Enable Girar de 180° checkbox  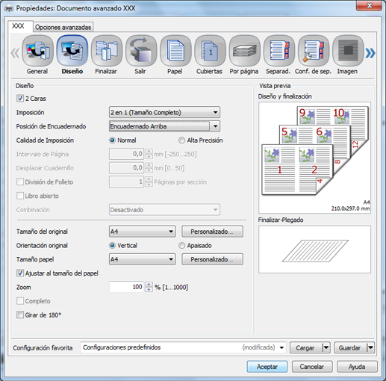tap(20, 315)
